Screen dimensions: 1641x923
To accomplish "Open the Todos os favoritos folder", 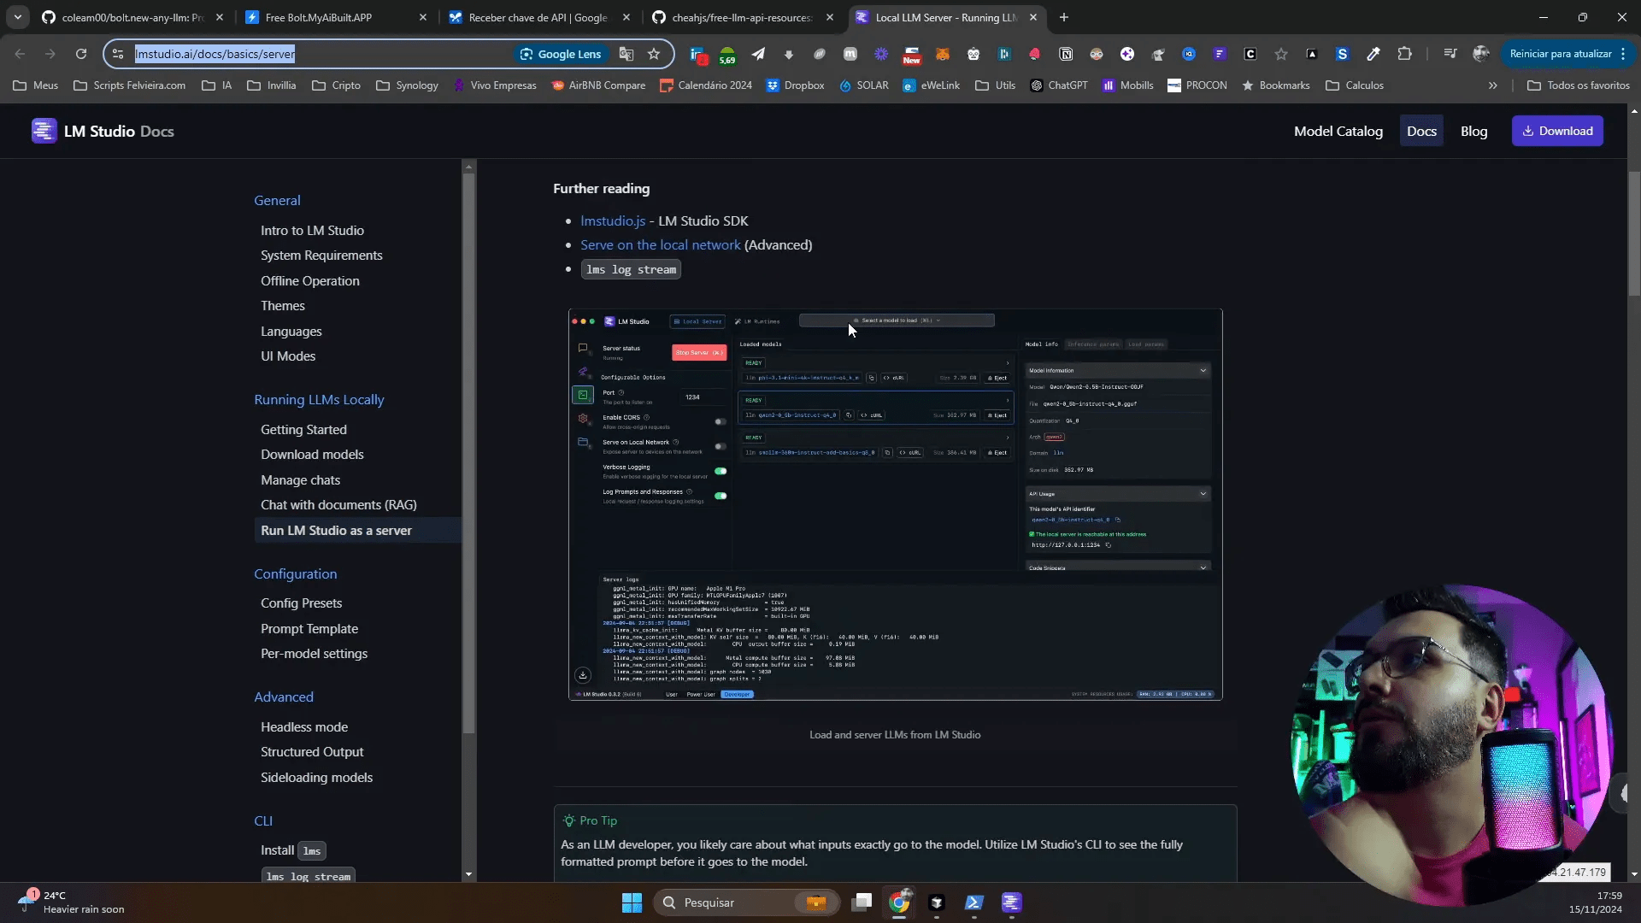I will click(1578, 85).
